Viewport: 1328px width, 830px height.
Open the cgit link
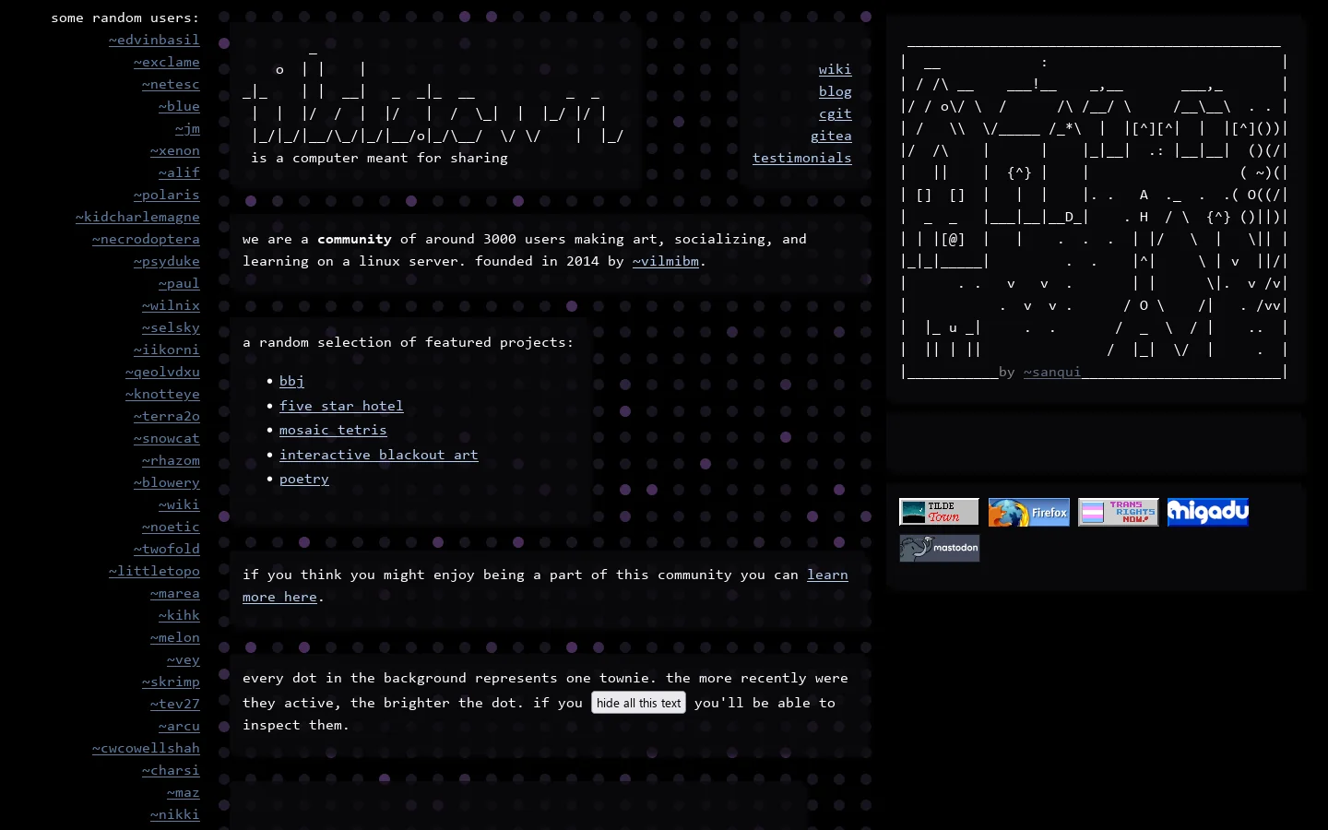pos(835,113)
